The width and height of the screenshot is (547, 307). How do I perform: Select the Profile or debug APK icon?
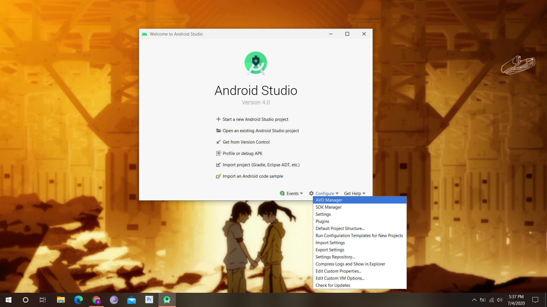(218, 153)
